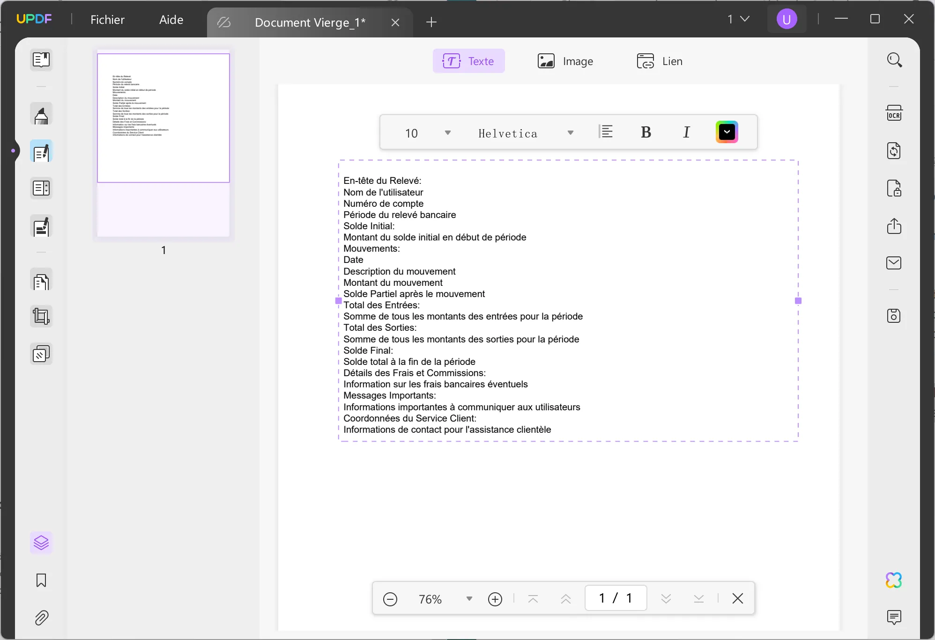Toggle bold formatting
935x640 pixels.
point(646,132)
